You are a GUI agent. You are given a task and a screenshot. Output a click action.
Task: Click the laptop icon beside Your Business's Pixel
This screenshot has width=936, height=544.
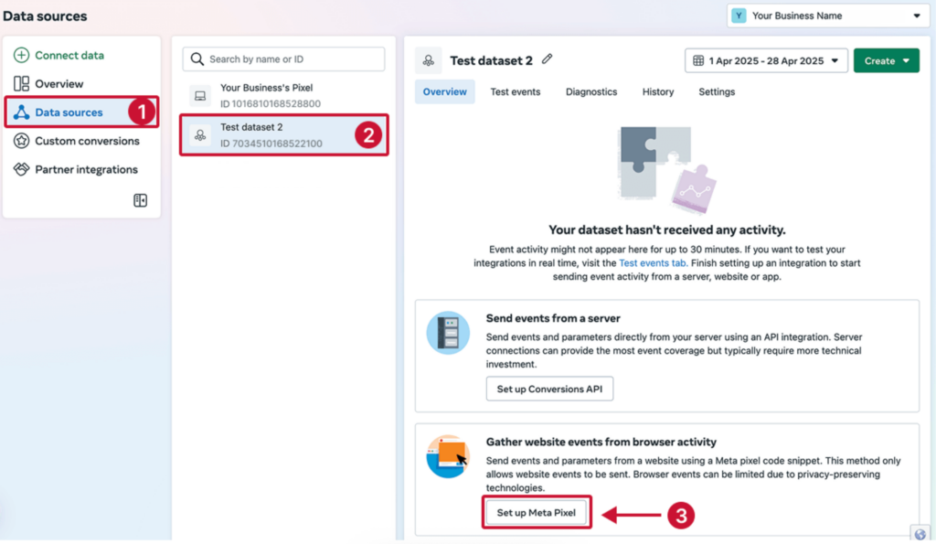pos(200,96)
